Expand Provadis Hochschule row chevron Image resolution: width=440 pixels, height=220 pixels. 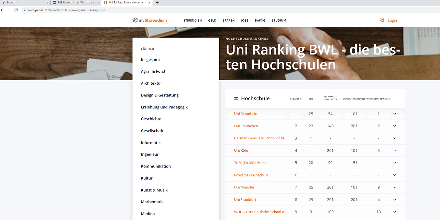[395, 175]
